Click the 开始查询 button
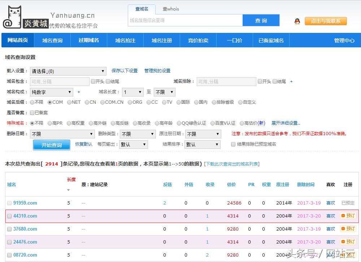 click(52, 145)
